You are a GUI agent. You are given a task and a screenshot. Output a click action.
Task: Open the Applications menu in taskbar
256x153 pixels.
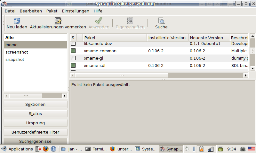tap(17, 149)
